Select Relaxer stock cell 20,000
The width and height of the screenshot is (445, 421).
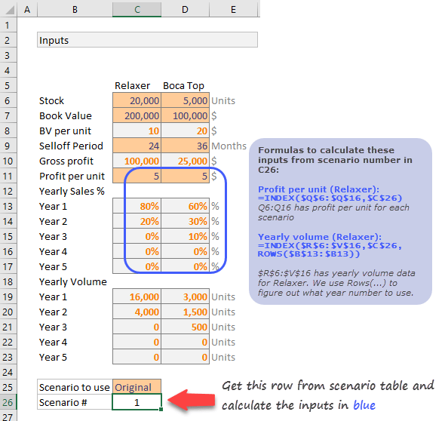137,100
